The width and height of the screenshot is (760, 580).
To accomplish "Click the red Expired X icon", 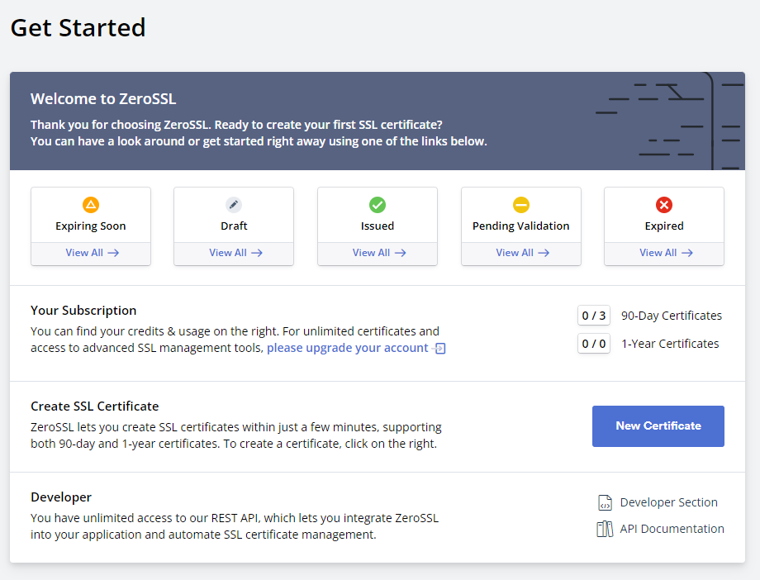I will click(664, 204).
